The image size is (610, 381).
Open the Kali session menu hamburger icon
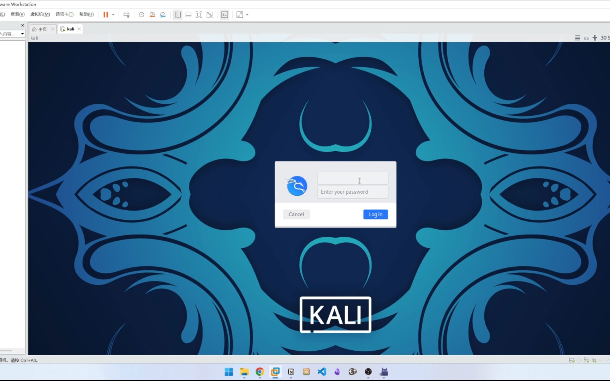point(578,38)
